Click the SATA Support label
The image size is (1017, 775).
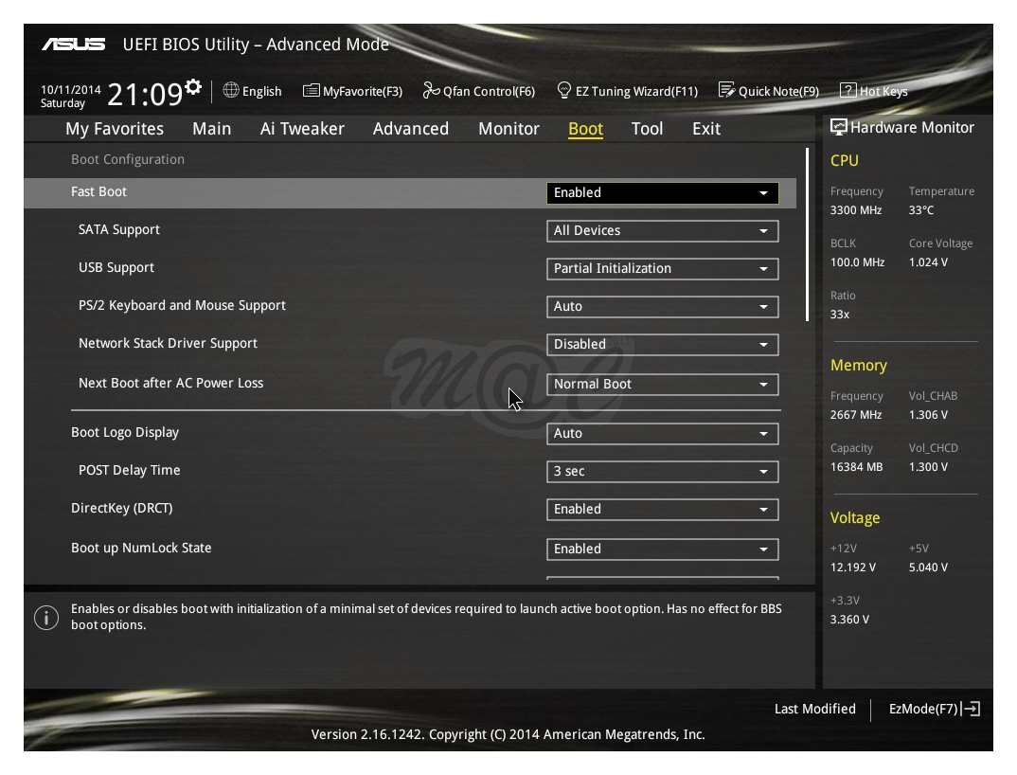point(118,230)
